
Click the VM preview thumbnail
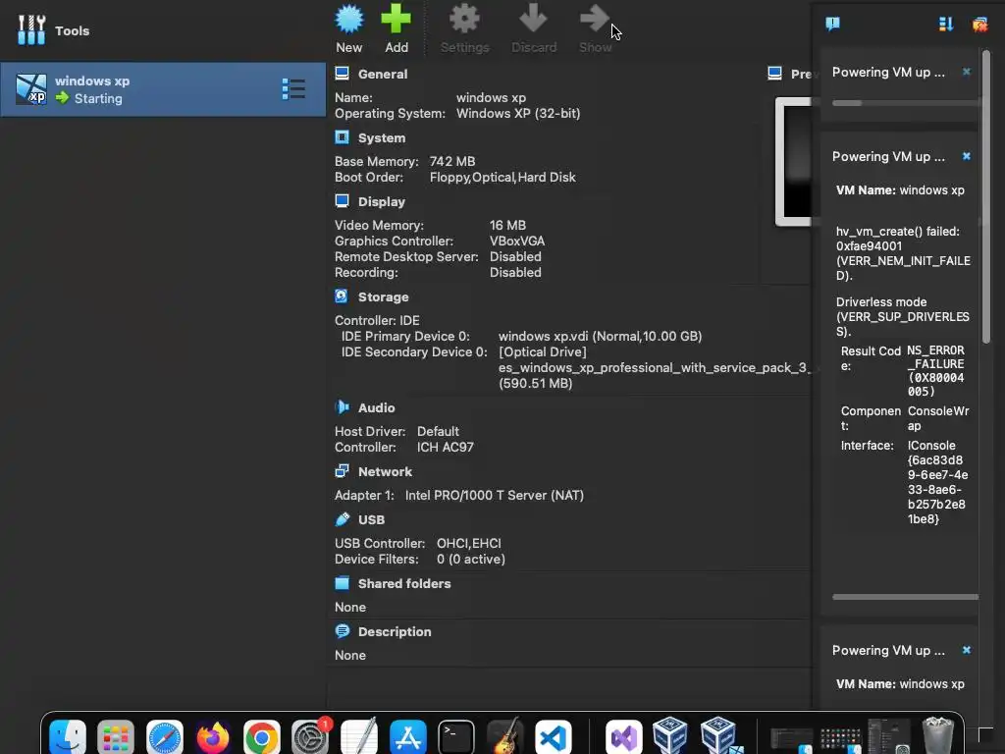[x=793, y=162]
